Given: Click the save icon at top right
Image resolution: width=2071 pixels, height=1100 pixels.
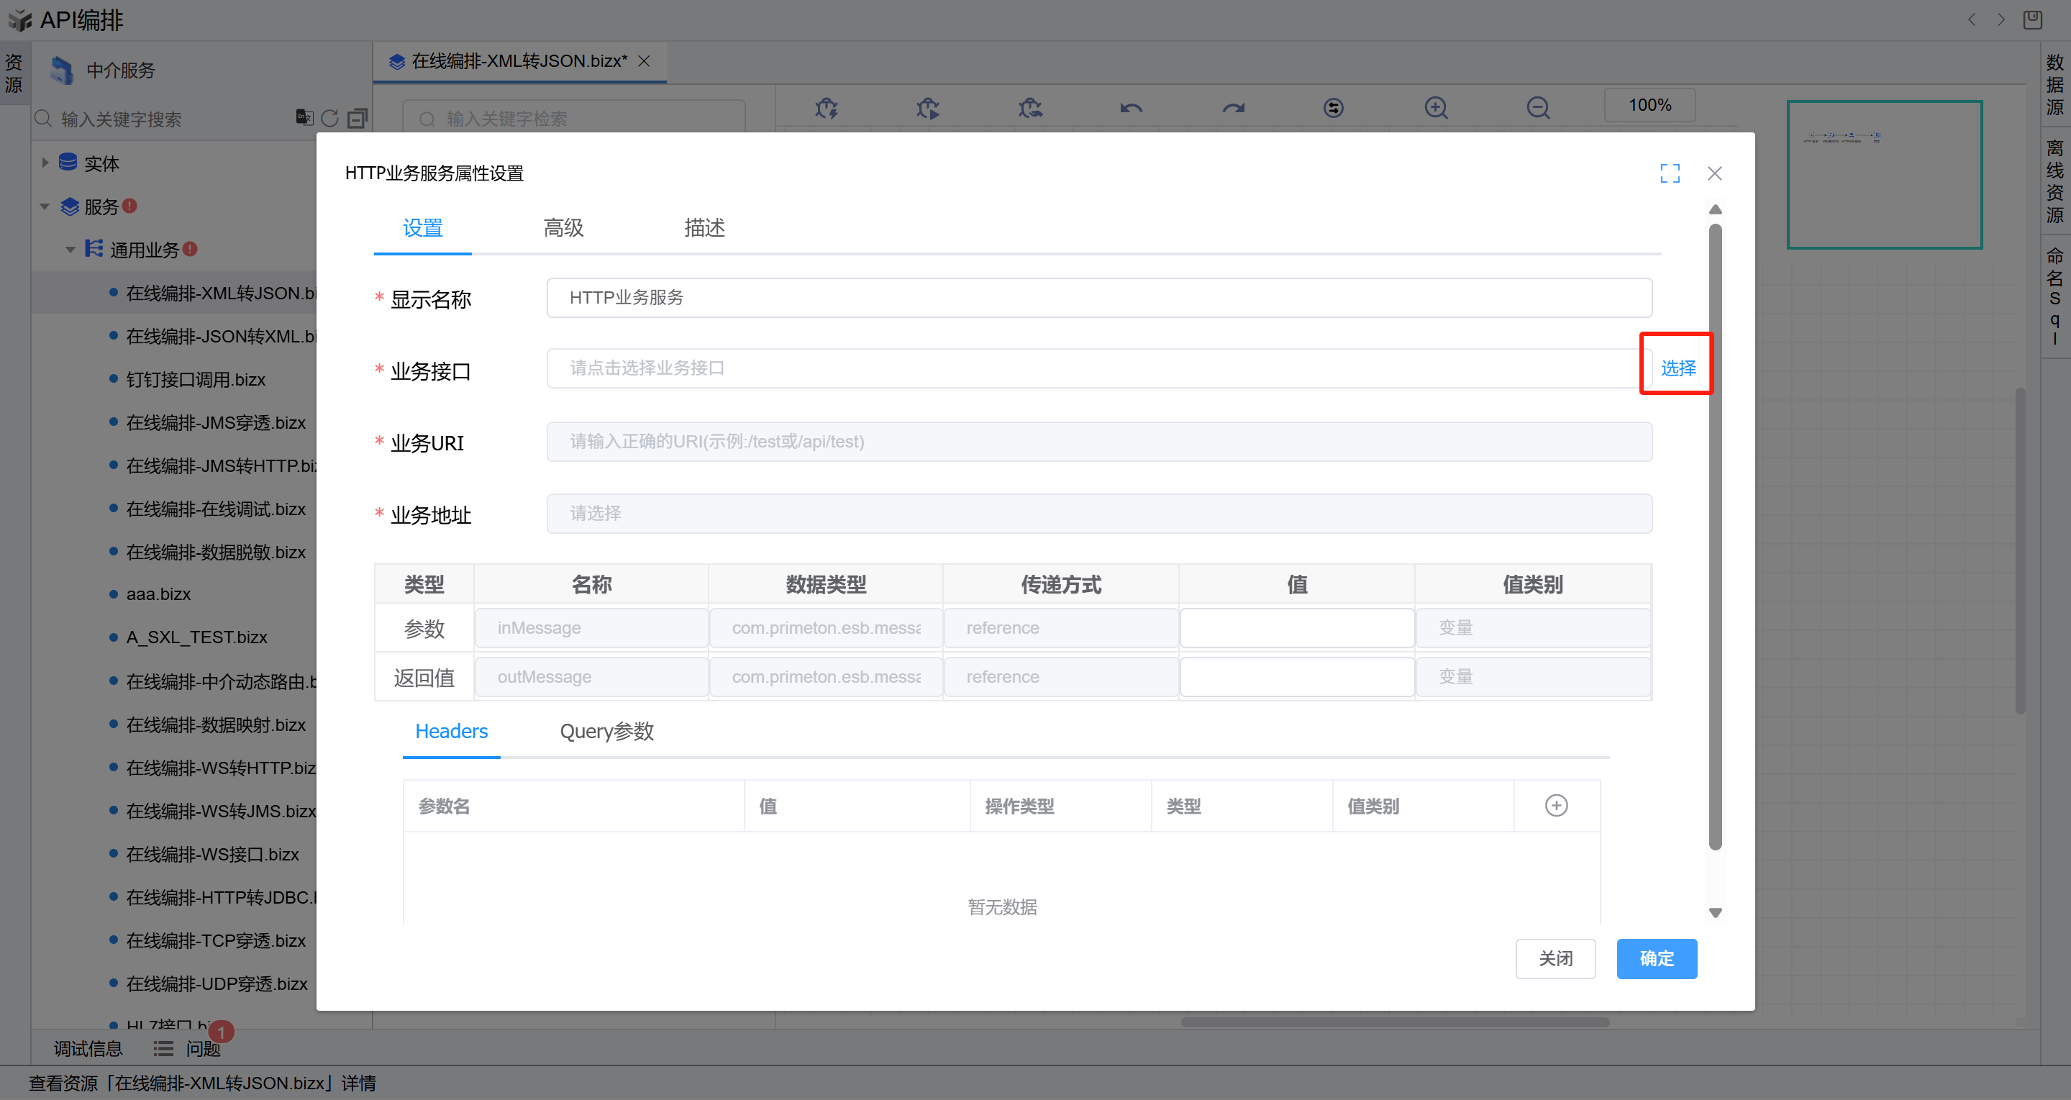Looking at the screenshot, I should click(2032, 19).
